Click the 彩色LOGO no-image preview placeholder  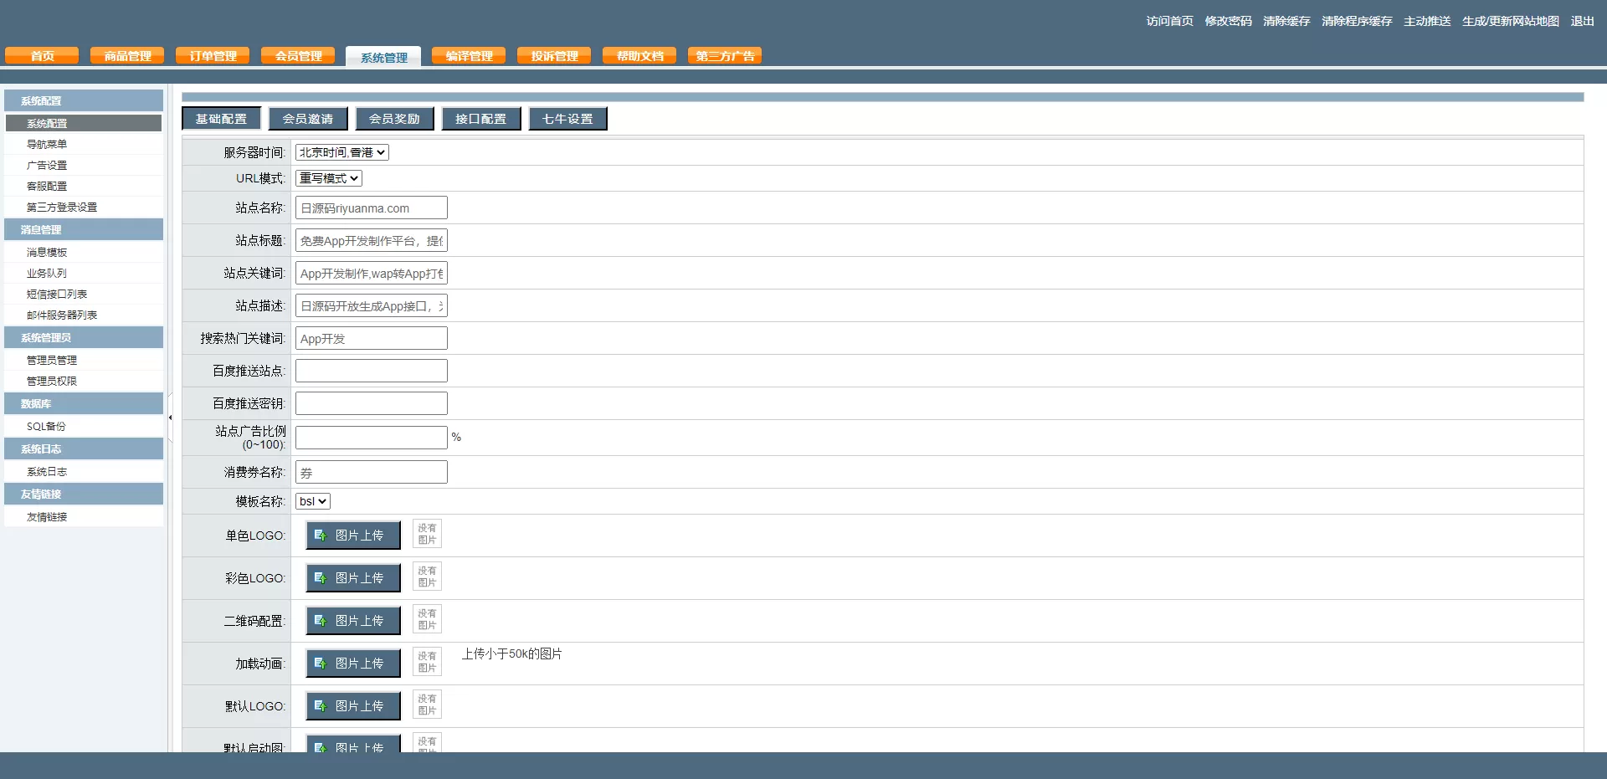[427, 577]
